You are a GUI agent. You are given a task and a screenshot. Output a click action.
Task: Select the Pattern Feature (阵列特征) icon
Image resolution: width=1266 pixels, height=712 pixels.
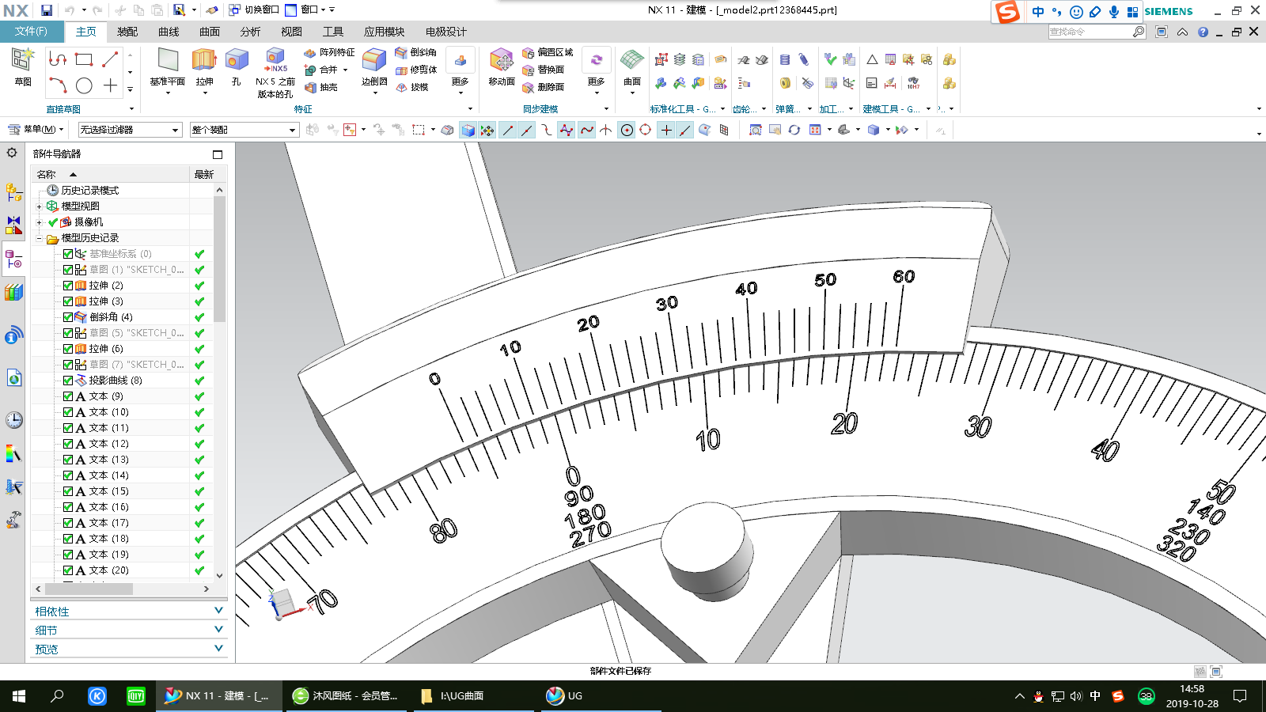(310, 52)
